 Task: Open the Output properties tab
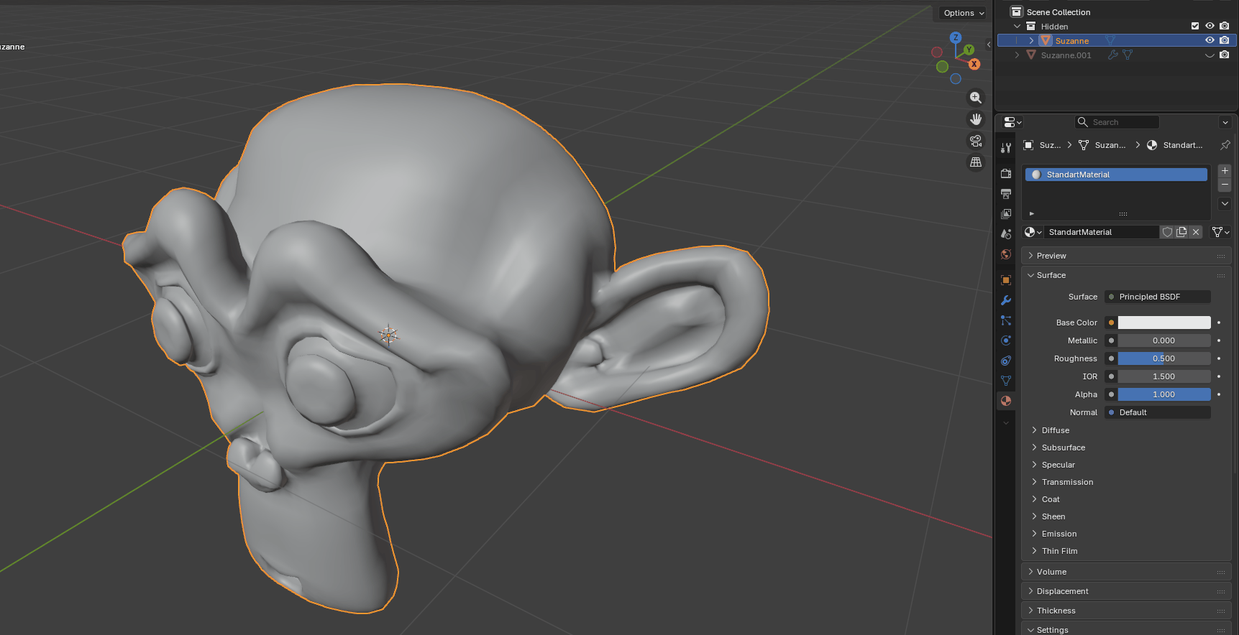1006,194
